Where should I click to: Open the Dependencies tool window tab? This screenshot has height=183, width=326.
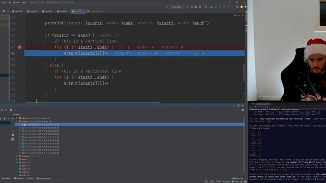[x=44, y=178]
